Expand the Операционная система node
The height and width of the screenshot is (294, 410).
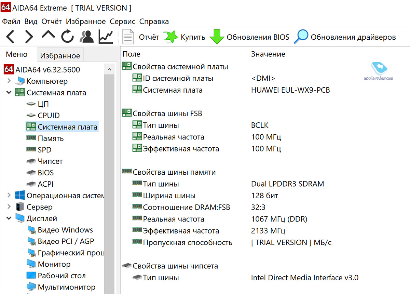coord(9,196)
